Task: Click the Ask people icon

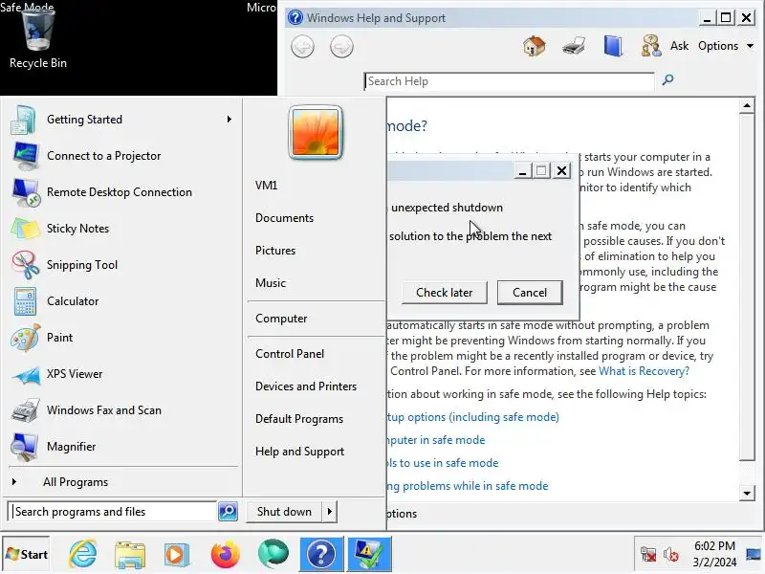Action: point(651,46)
